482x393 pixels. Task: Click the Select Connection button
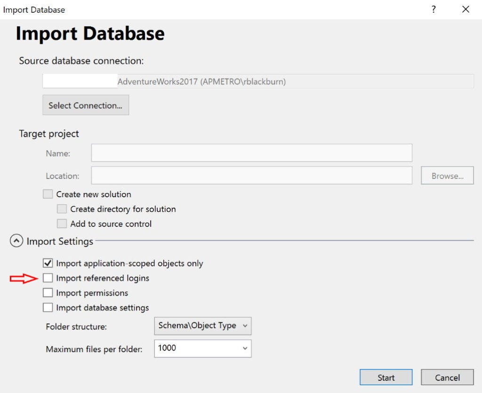86,104
